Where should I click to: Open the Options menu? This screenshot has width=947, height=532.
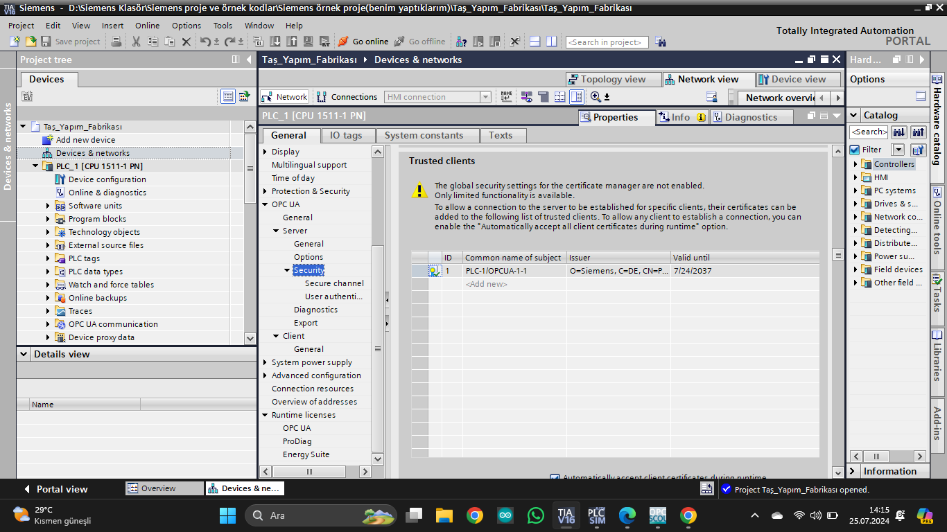tap(186, 26)
